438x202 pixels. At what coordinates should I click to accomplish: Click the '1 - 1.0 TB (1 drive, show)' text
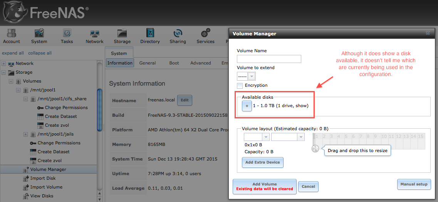pos(280,106)
